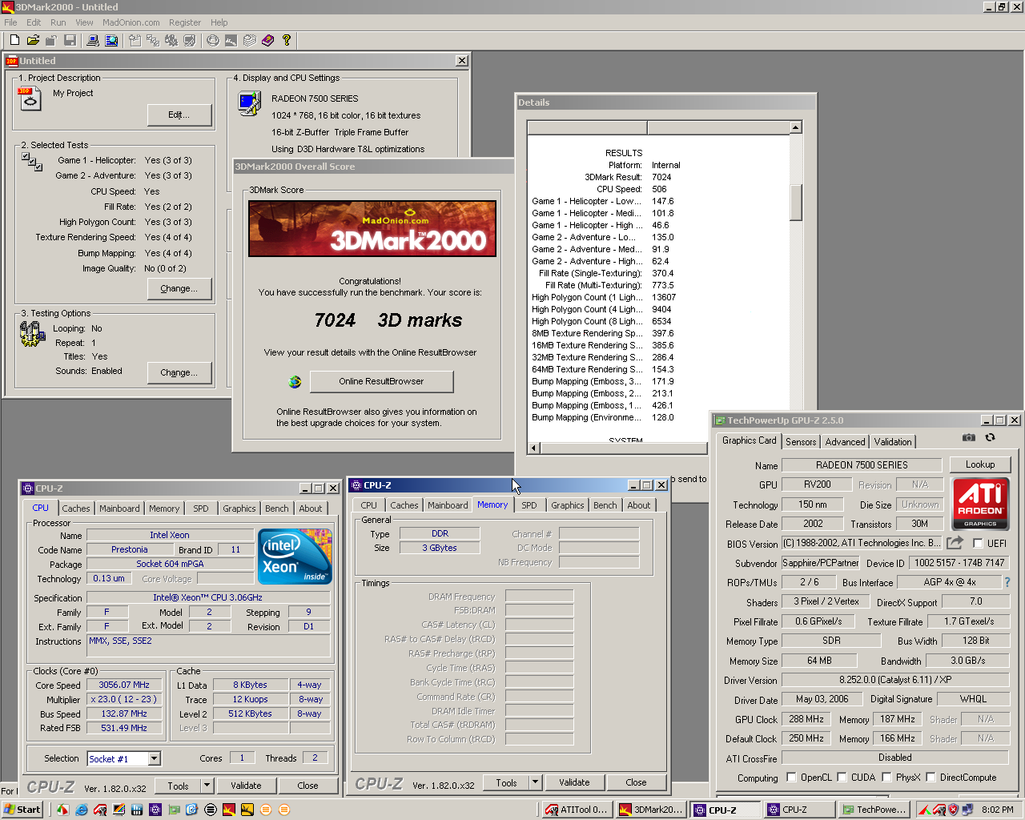Click Validate button in left CPU-Z window
The image size is (1025, 820).
(x=246, y=786)
